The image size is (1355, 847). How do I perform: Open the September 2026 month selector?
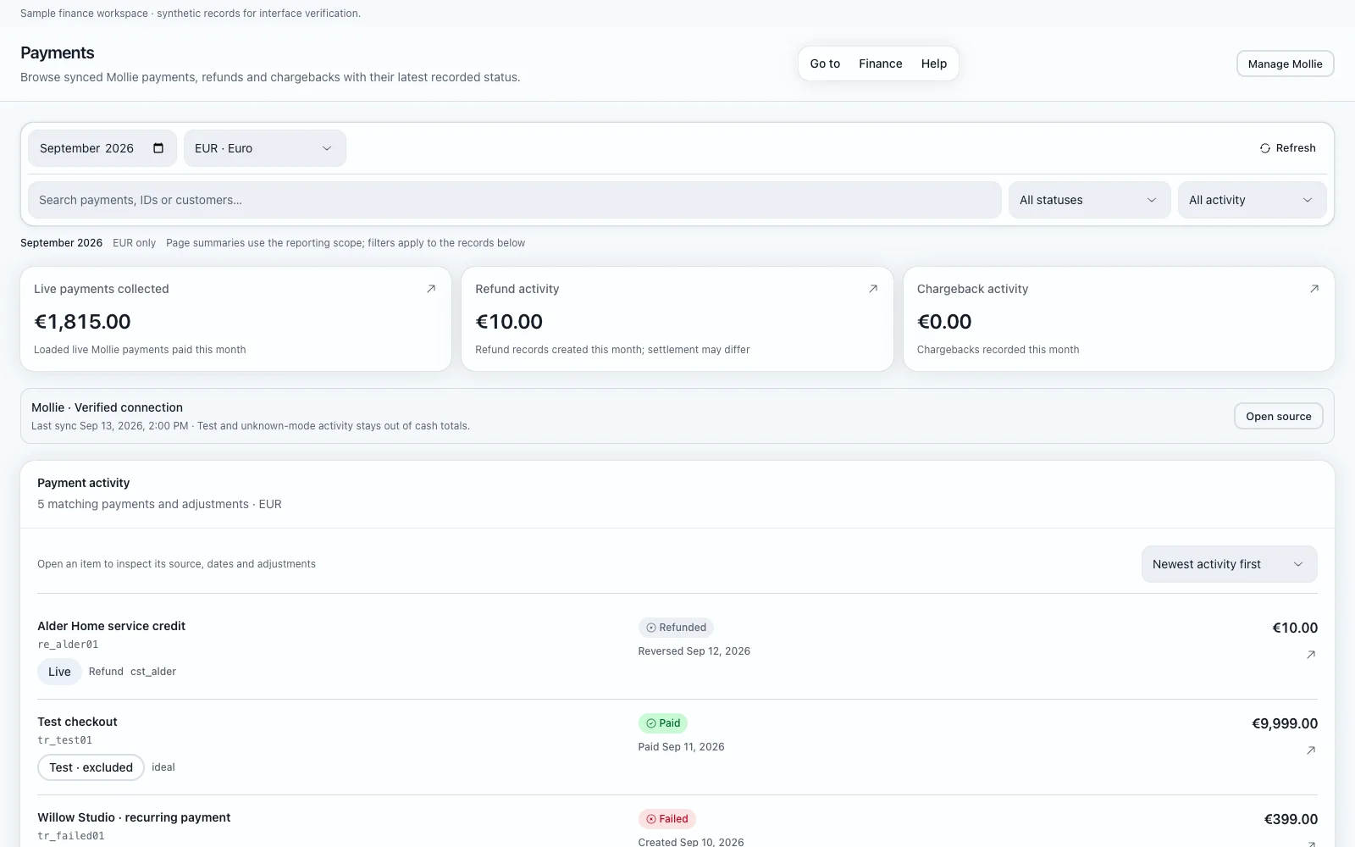[102, 148]
